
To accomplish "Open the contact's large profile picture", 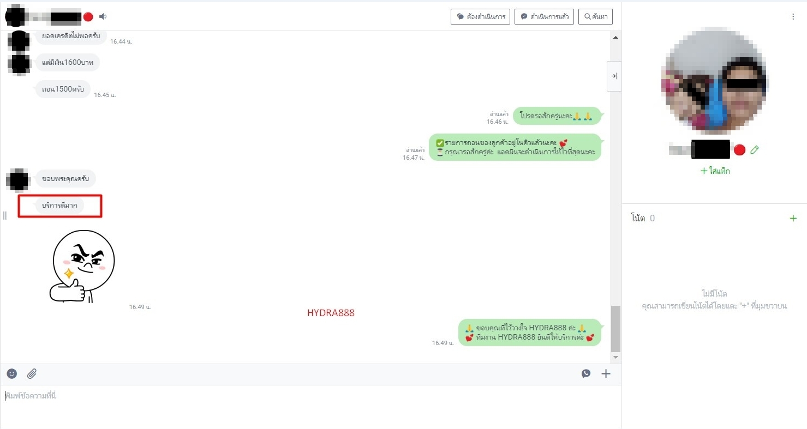I will point(715,82).
